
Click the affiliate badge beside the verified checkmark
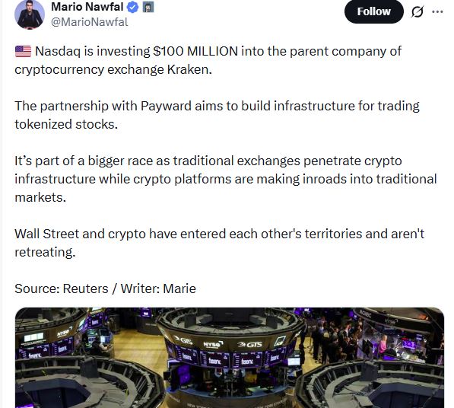148,8
